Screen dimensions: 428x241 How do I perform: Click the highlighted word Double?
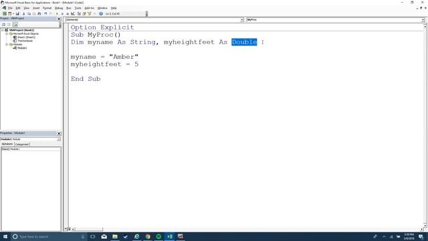244,42
